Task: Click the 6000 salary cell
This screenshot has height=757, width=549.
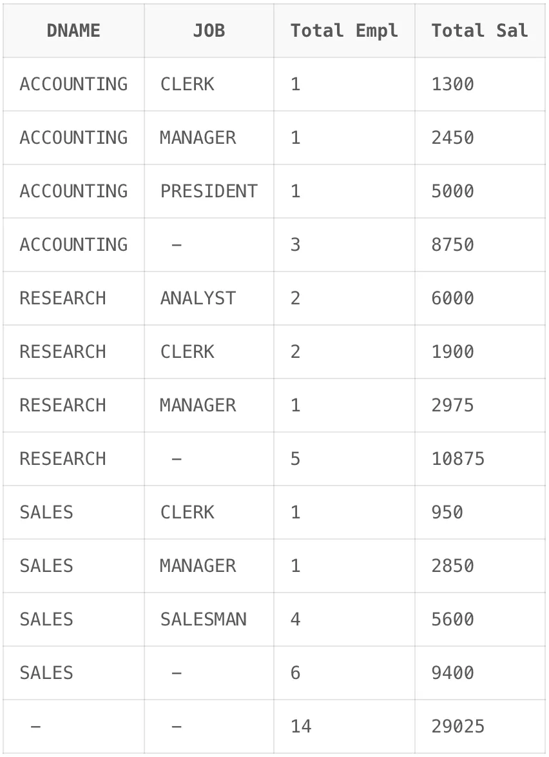Action: [x=480, y=299]
